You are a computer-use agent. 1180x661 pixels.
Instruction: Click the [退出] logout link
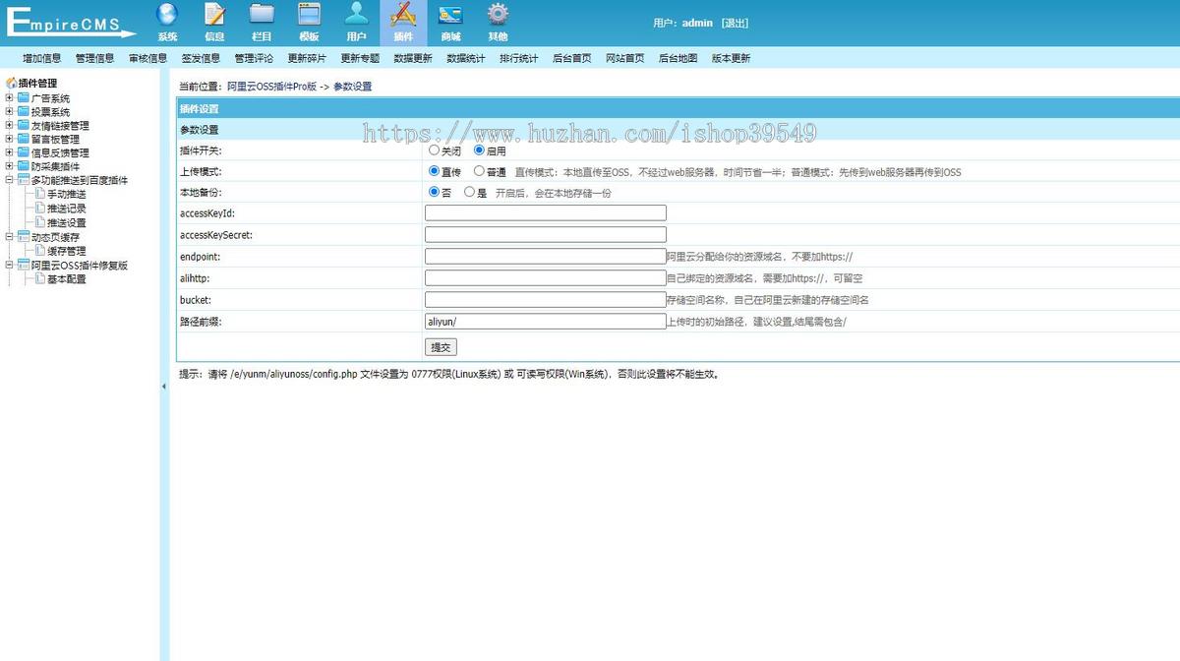[x=735, y=23]
